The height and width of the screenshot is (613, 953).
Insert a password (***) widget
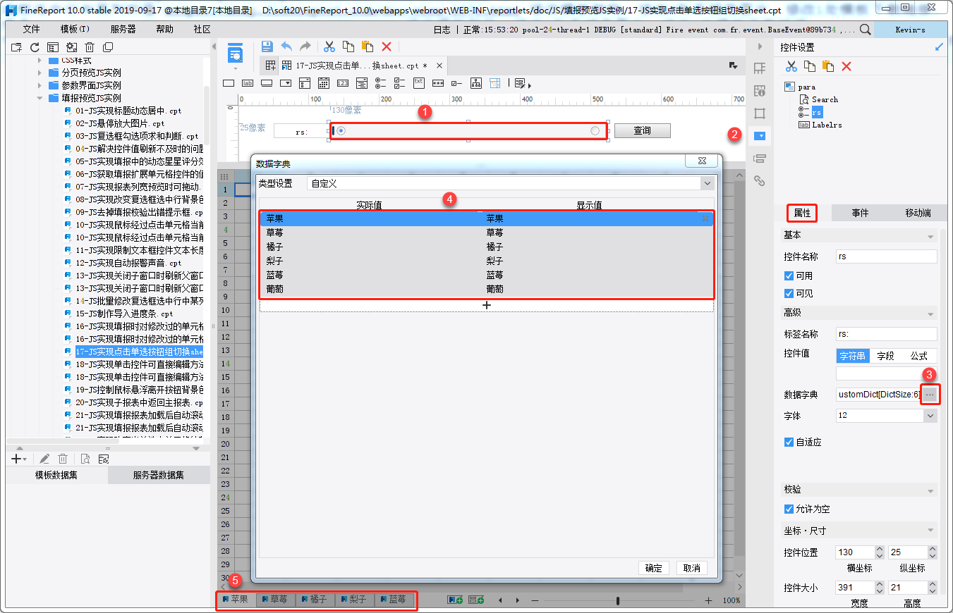point(438,82)
